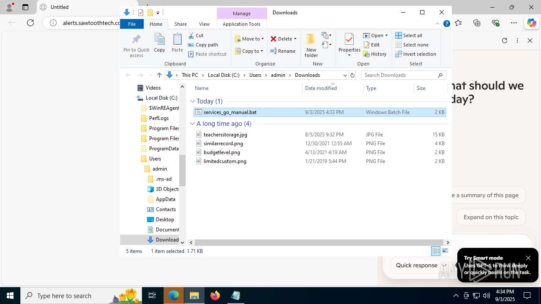Select teachersstorage.jpg file
Image resolution: width=541 pixels, height=304 pixels.
(320, 135)
